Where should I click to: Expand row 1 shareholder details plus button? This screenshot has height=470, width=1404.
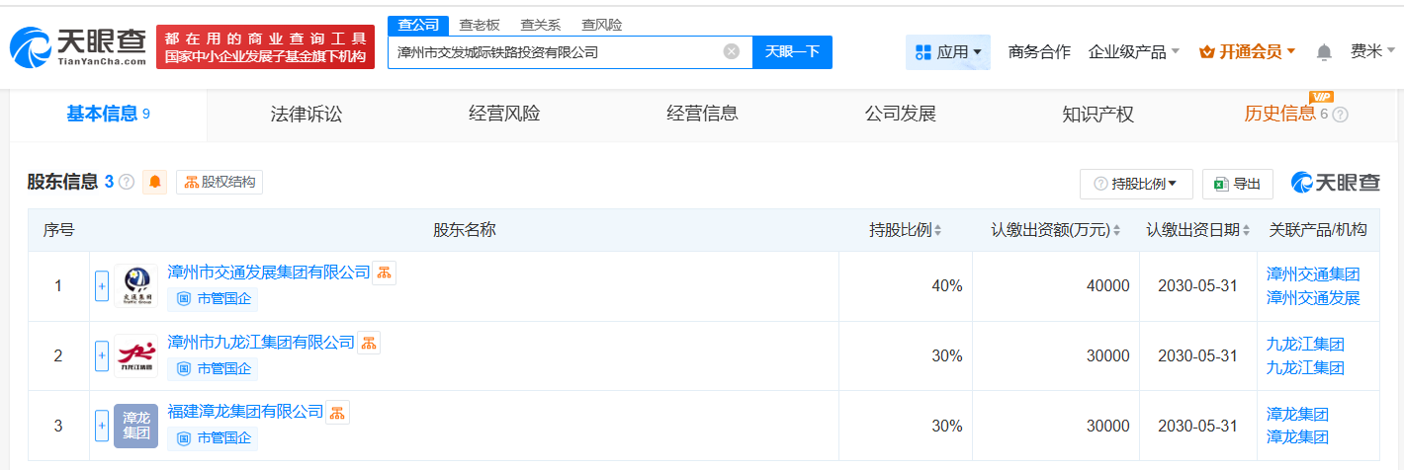102,286
